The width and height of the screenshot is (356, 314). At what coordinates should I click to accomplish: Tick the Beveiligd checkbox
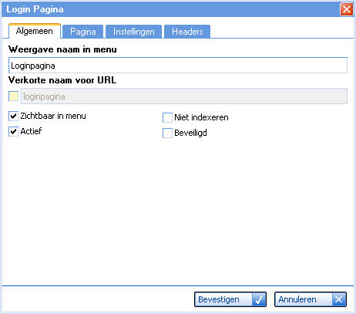[x=167, y=133]
